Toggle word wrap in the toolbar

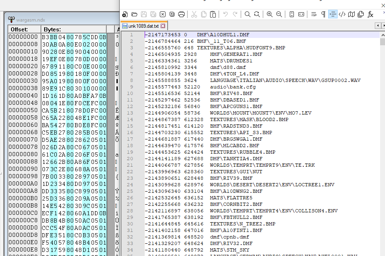[314, 14]
